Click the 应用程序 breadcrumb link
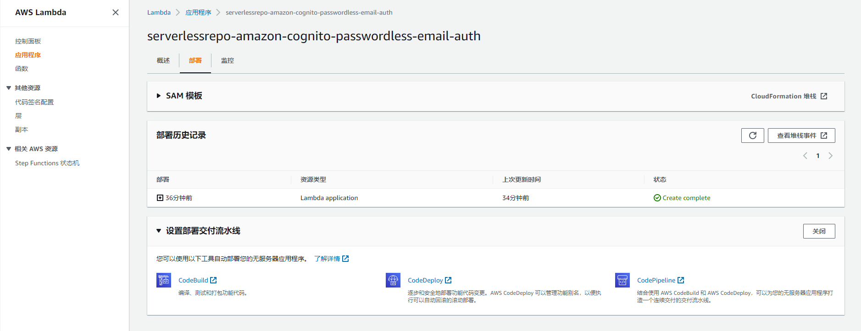 click(198, 12)
